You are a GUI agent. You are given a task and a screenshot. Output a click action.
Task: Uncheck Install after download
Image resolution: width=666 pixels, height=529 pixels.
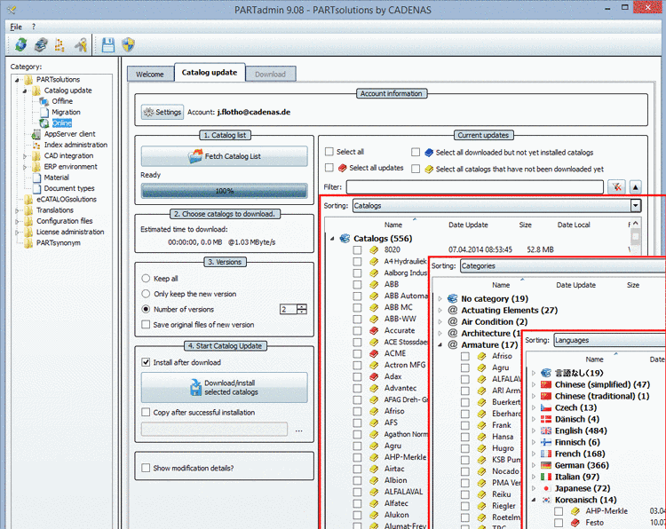(146, 362)
